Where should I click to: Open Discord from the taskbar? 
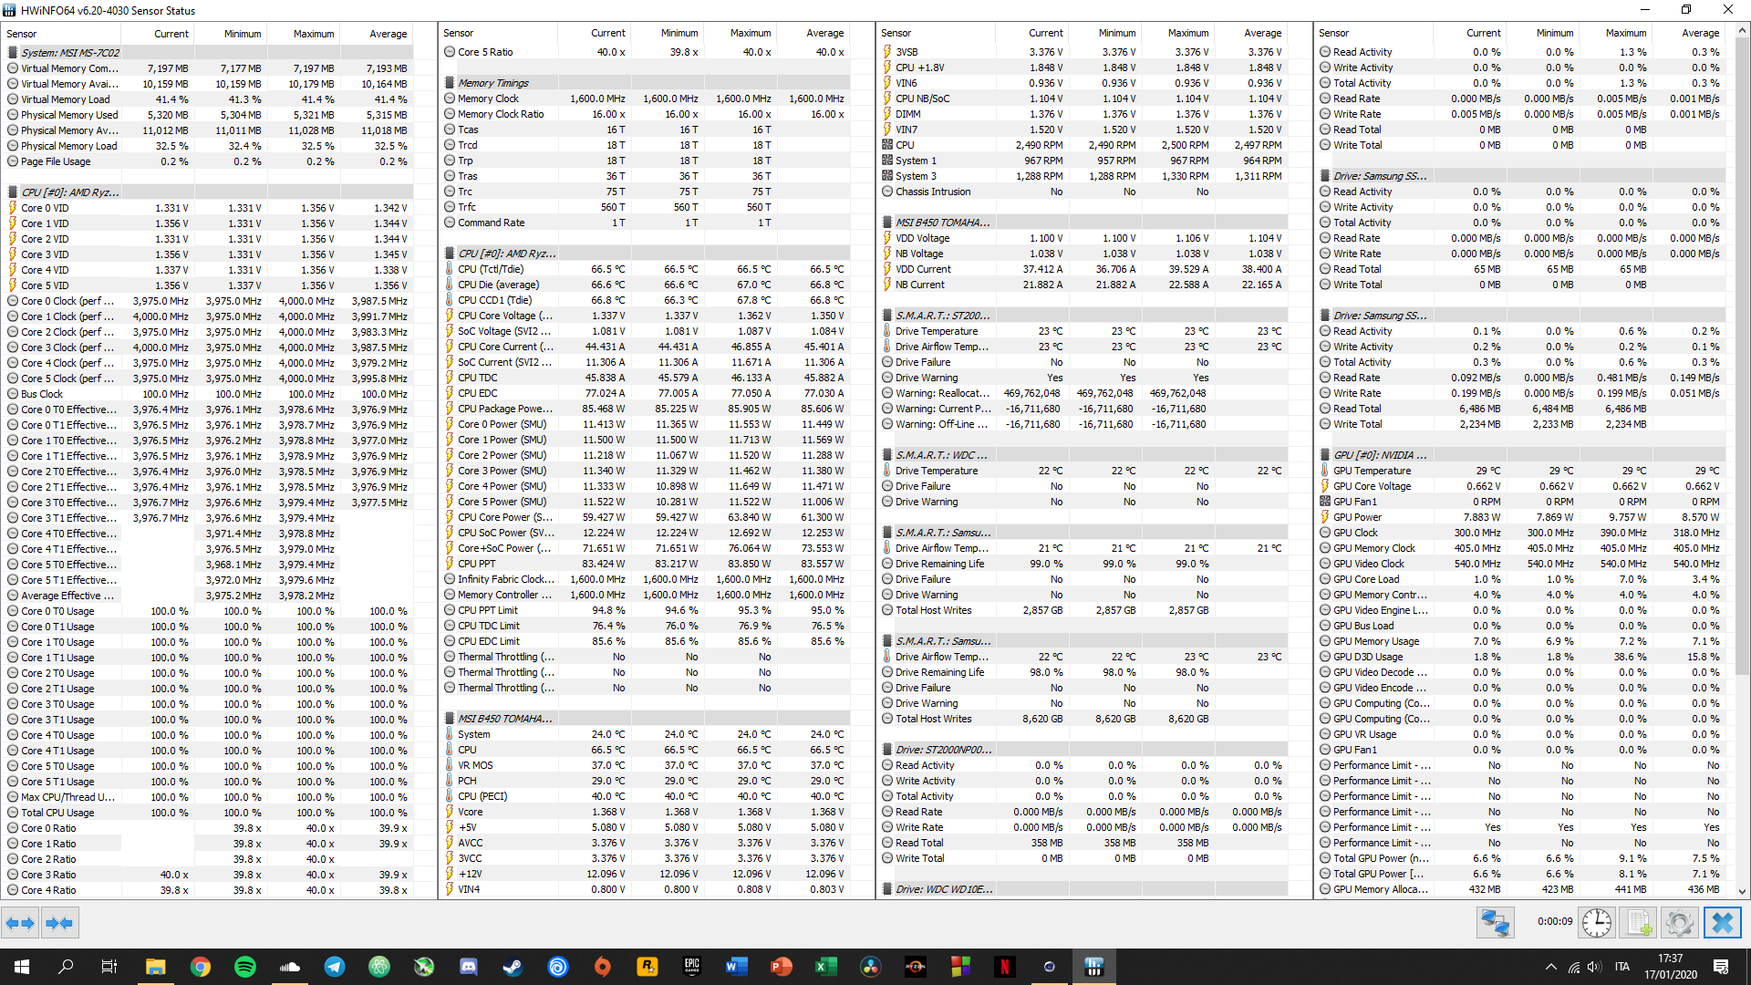coord(469,967)
